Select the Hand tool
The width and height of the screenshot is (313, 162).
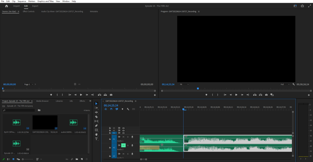pyautogui.click(x=96, y=134)
